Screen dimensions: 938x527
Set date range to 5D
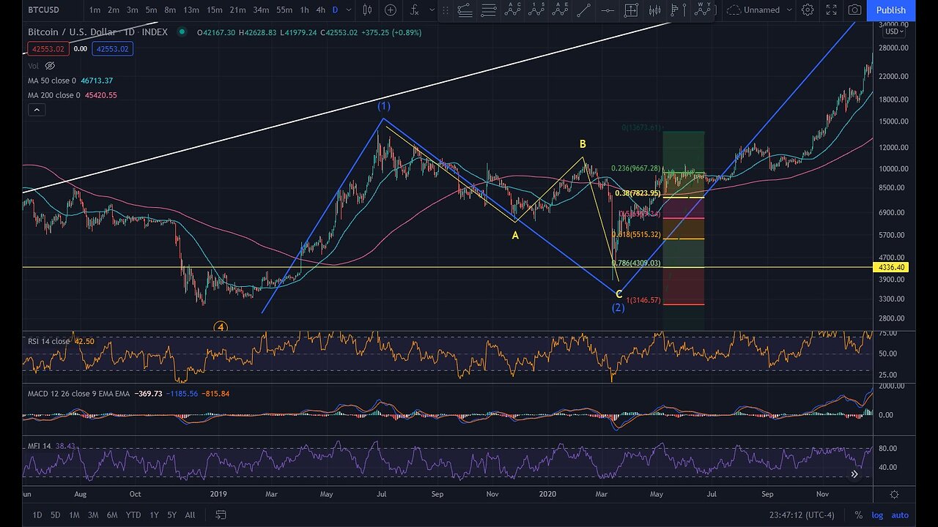tap(55, 515)
